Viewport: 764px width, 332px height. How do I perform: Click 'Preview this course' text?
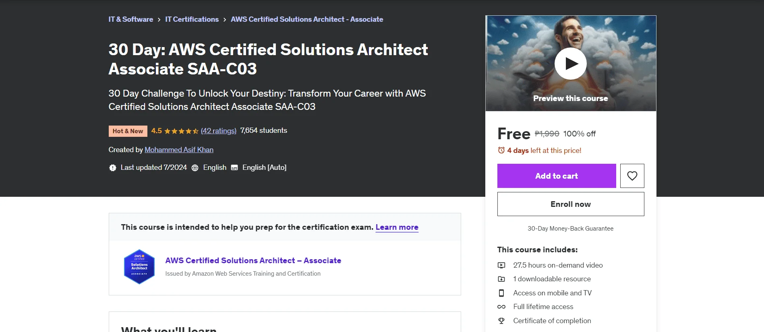[x=571, y=98]
